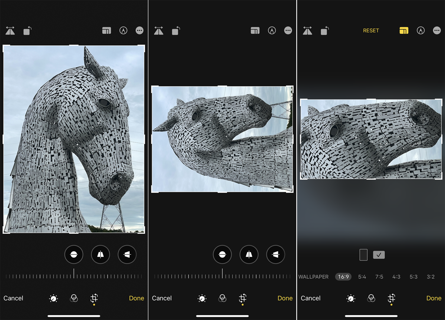
Task: Tap Done to apply the edits
Action: 136,298
